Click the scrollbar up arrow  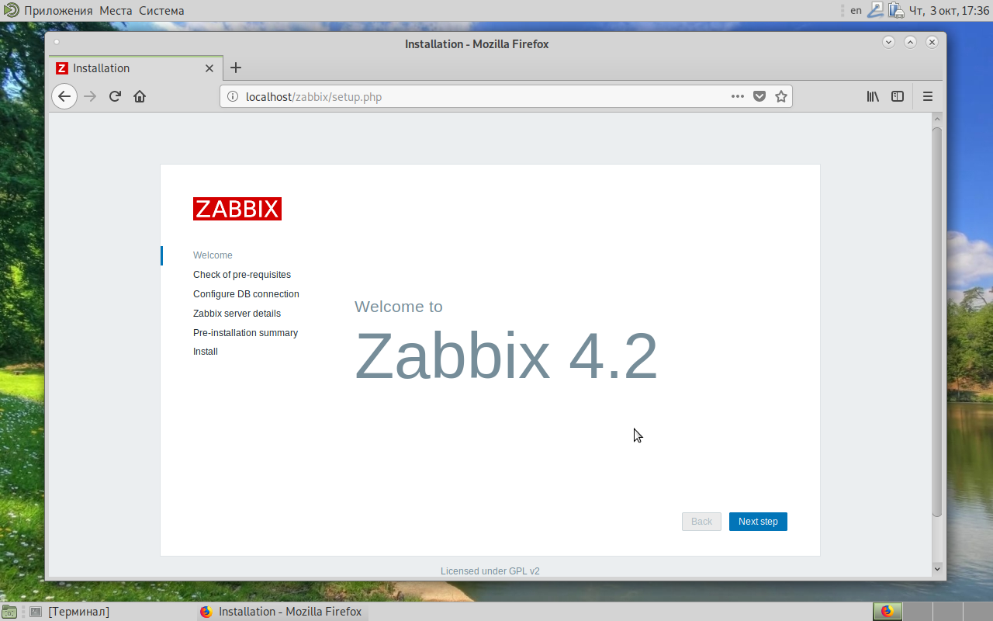(937, 119)
